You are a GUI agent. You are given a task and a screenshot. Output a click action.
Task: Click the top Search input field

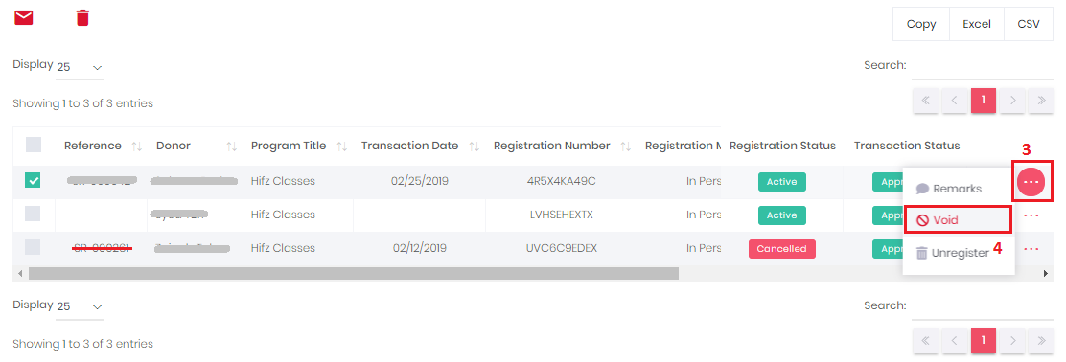983,67
